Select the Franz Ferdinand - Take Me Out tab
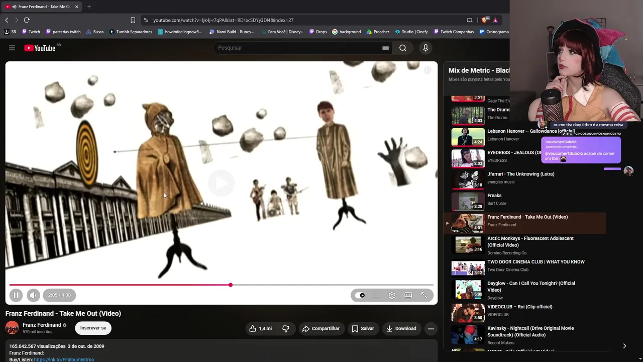The width and height of the screenshot is (643, 362). pyautogui.click(x=42, y=7)
